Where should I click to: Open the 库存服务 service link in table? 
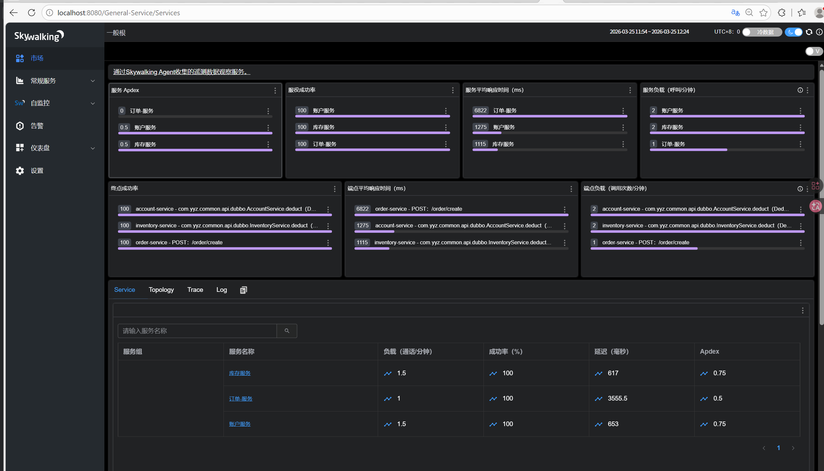coord(239,373)
